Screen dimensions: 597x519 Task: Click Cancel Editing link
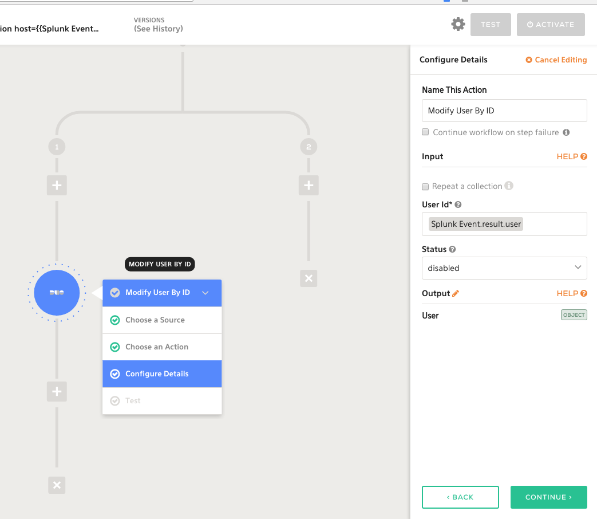click(x=556, y=60)
